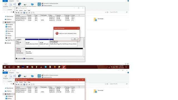Image resolution: width=178 pixels, height=100 pixels.
Task: Click Forward arrow in the inactive Disk Management toolbar
Action: pos(19,13)
